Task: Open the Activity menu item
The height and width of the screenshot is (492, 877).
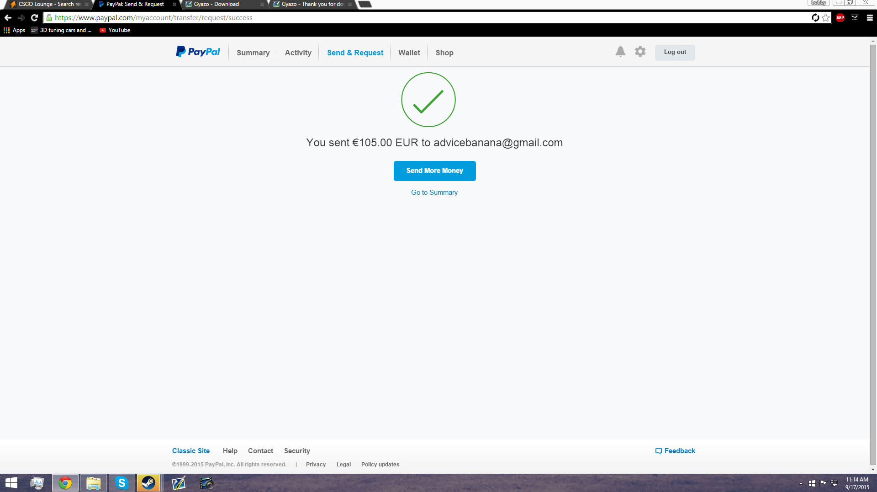Action: coord(298,53)
